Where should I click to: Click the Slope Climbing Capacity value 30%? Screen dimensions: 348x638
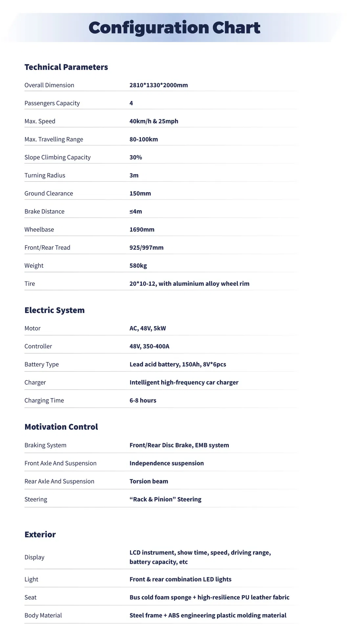pos(136,157)
